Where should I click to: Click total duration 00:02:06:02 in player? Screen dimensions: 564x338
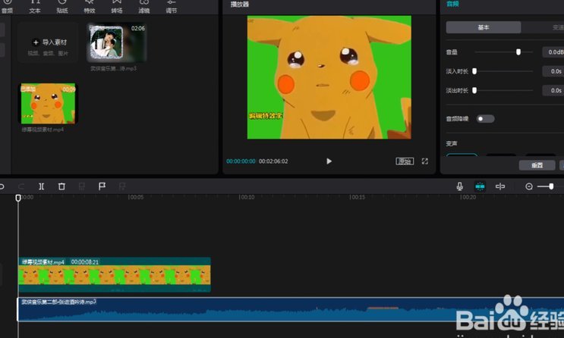(273, 161)
